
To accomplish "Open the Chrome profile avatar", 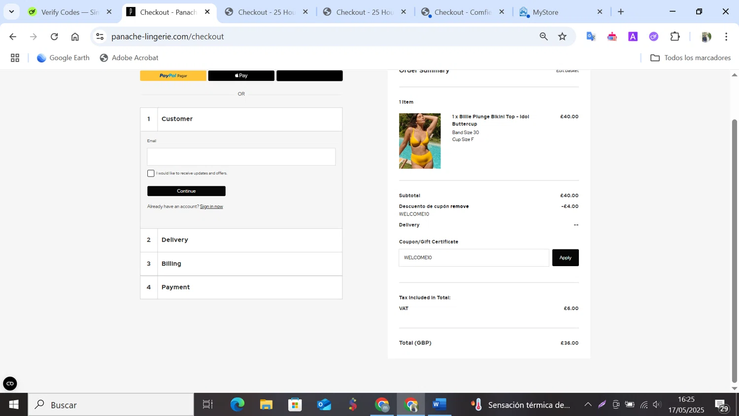I will 706,36.
